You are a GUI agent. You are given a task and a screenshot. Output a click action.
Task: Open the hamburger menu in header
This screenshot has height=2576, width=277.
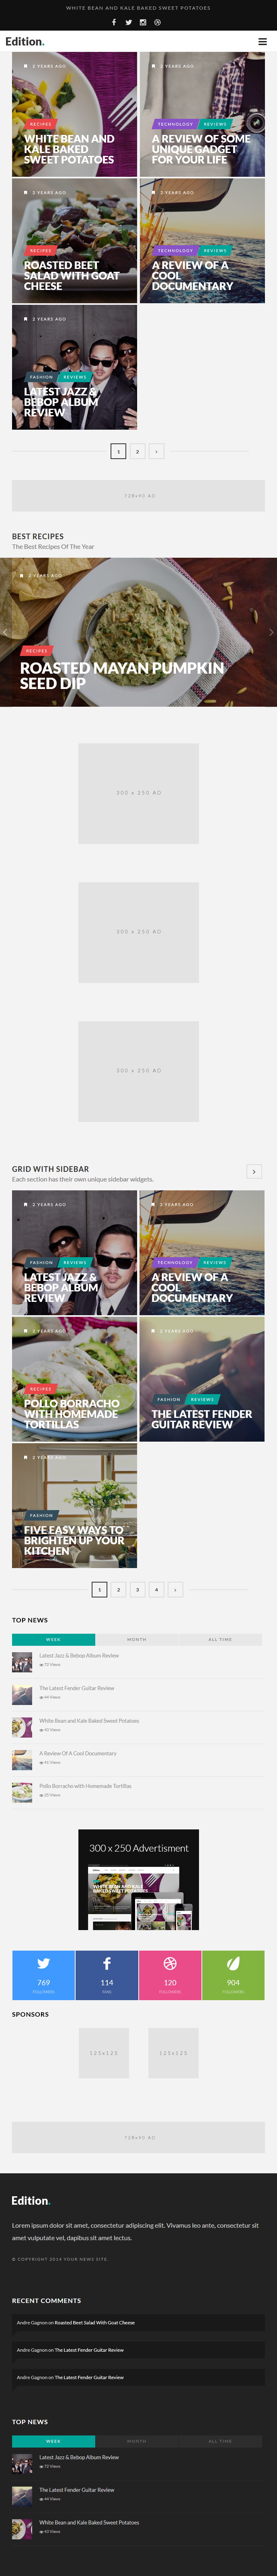tap(262, 42)
